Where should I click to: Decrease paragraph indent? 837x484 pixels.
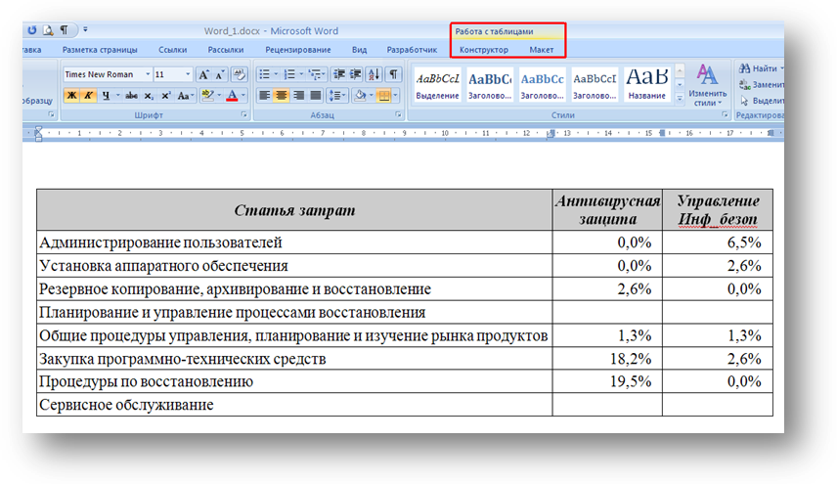[x=338, y=74]
